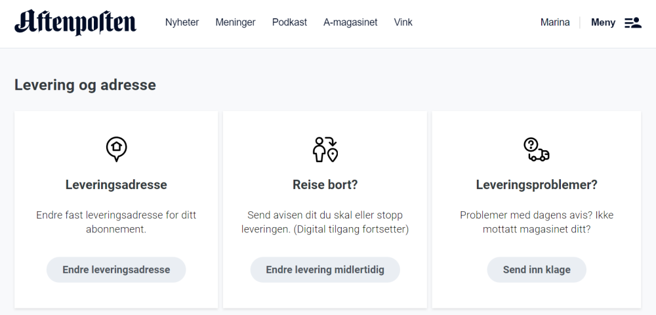Select the Reise bort? heading
The image size is (656, 315).
pos(325,185)
